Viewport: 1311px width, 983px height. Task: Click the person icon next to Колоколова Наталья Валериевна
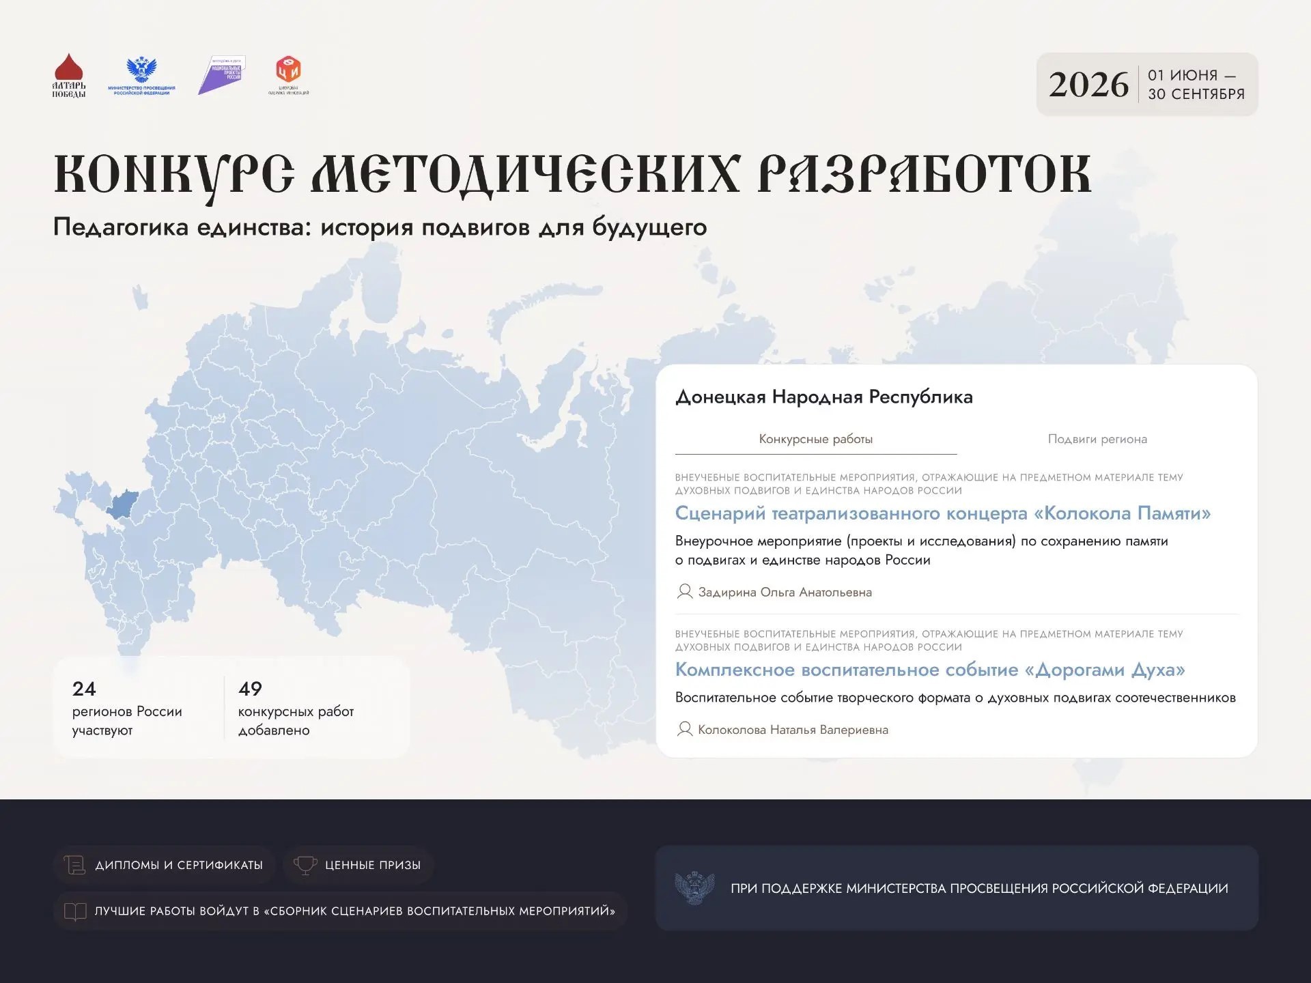pyautogui.click(x=684, y=729)
